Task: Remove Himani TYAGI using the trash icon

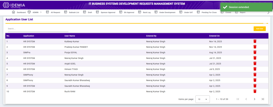Action: pyautogui.click(x=255, y=69)
